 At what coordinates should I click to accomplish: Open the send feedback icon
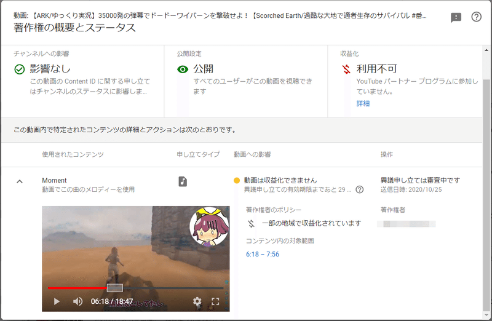456,18
